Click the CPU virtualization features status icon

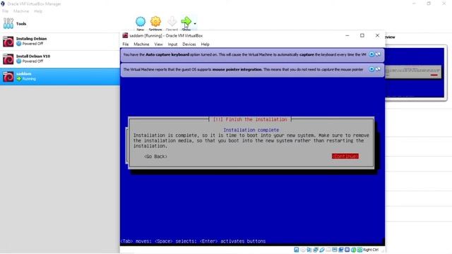point(347,250)
